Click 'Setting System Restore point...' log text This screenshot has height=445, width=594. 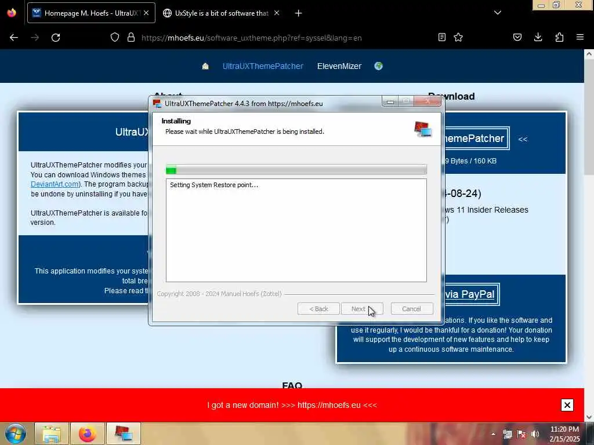coord(214,185)
